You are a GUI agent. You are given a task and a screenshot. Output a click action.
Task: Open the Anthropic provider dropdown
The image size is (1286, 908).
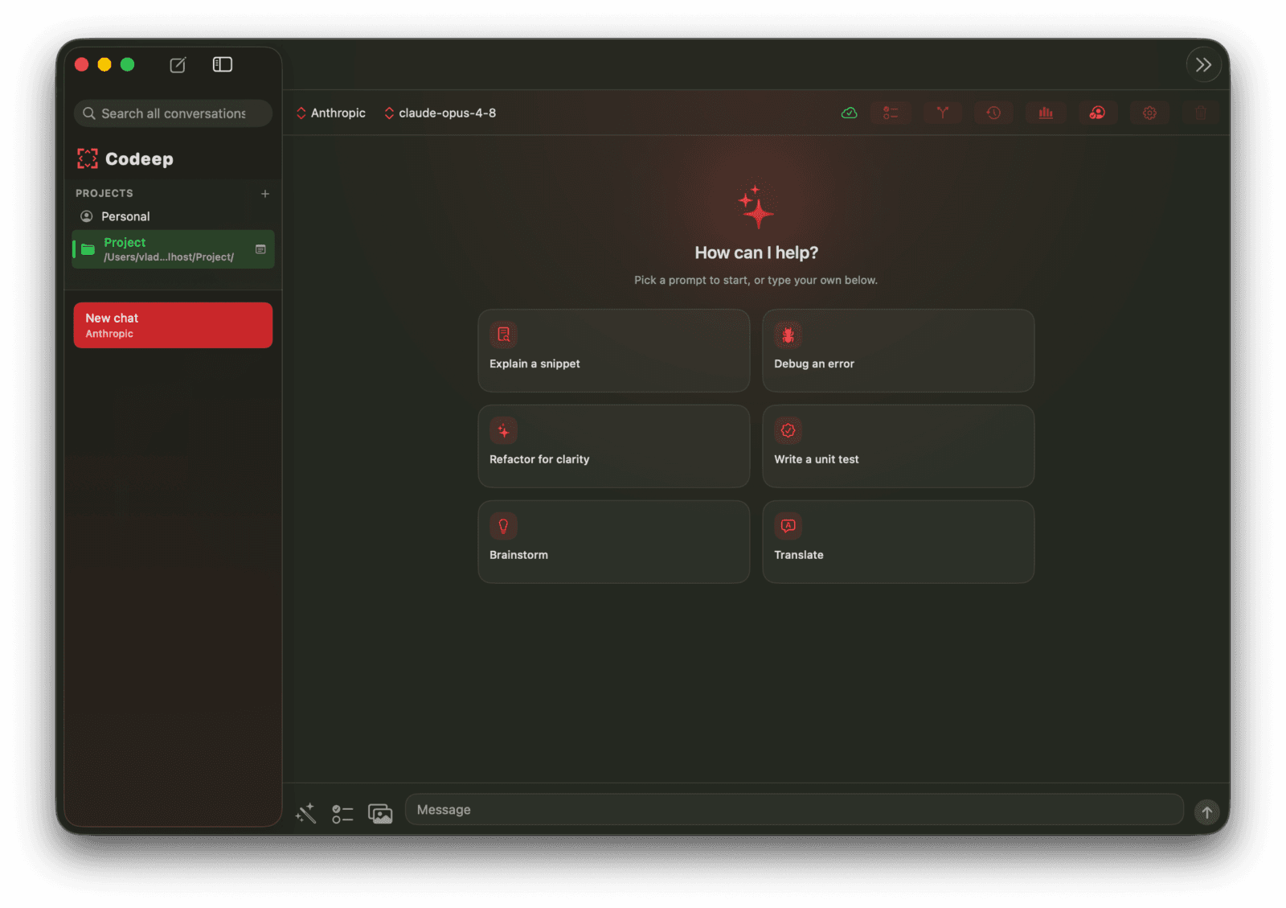331,113
